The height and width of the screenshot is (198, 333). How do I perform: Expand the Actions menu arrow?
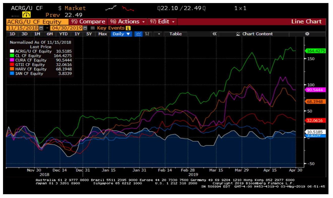pos(143,22)
